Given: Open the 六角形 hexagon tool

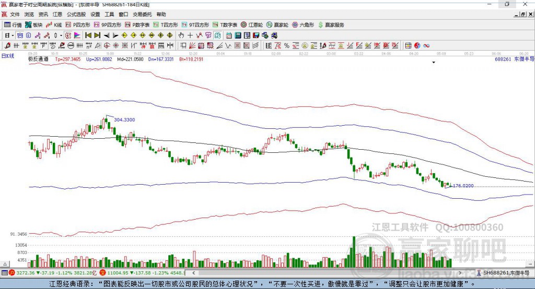Looking at the screenshot, I should 303,25.
